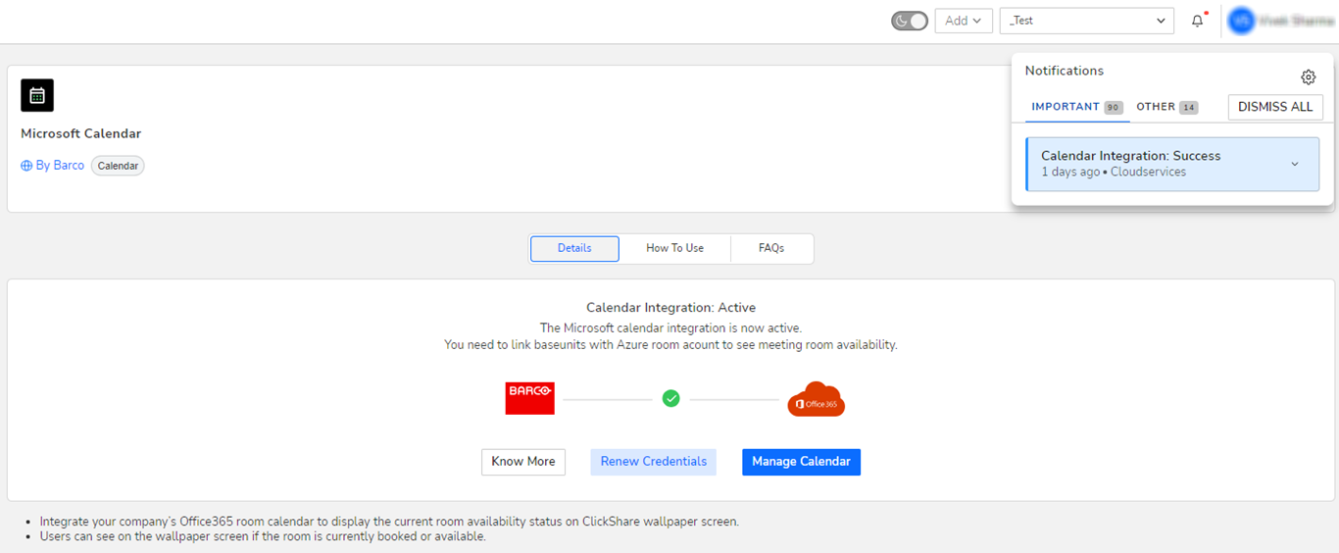The width and height of the screenshot is (1339, 553).
Task: Open the Add dropdown menu
Action: pos(963,21)
